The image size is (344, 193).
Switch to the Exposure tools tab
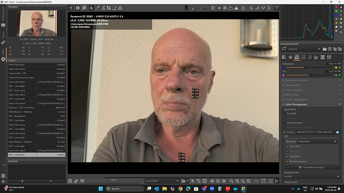[x=284, y=57]
